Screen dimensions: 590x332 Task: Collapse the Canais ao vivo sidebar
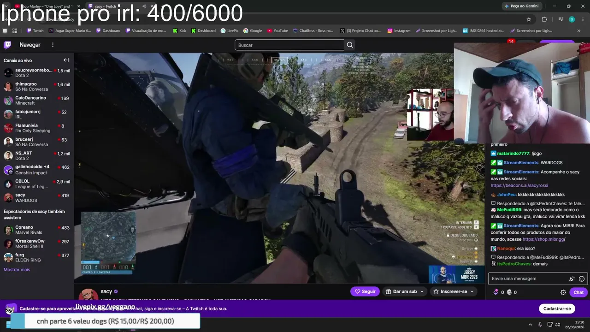click(x=66, y=60)
